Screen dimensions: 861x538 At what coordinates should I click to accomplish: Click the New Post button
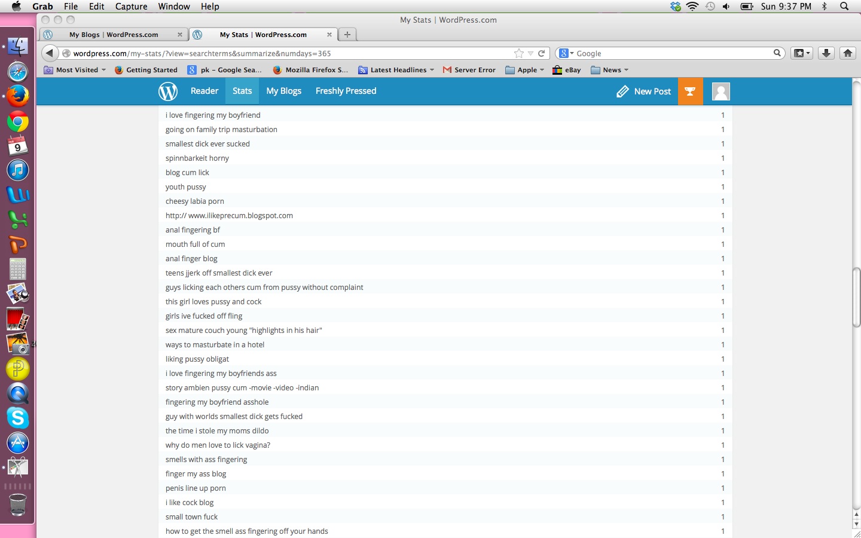644,91
